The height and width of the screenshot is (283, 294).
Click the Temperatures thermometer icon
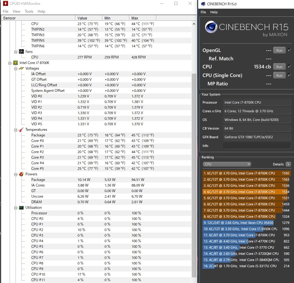[21, 129]
